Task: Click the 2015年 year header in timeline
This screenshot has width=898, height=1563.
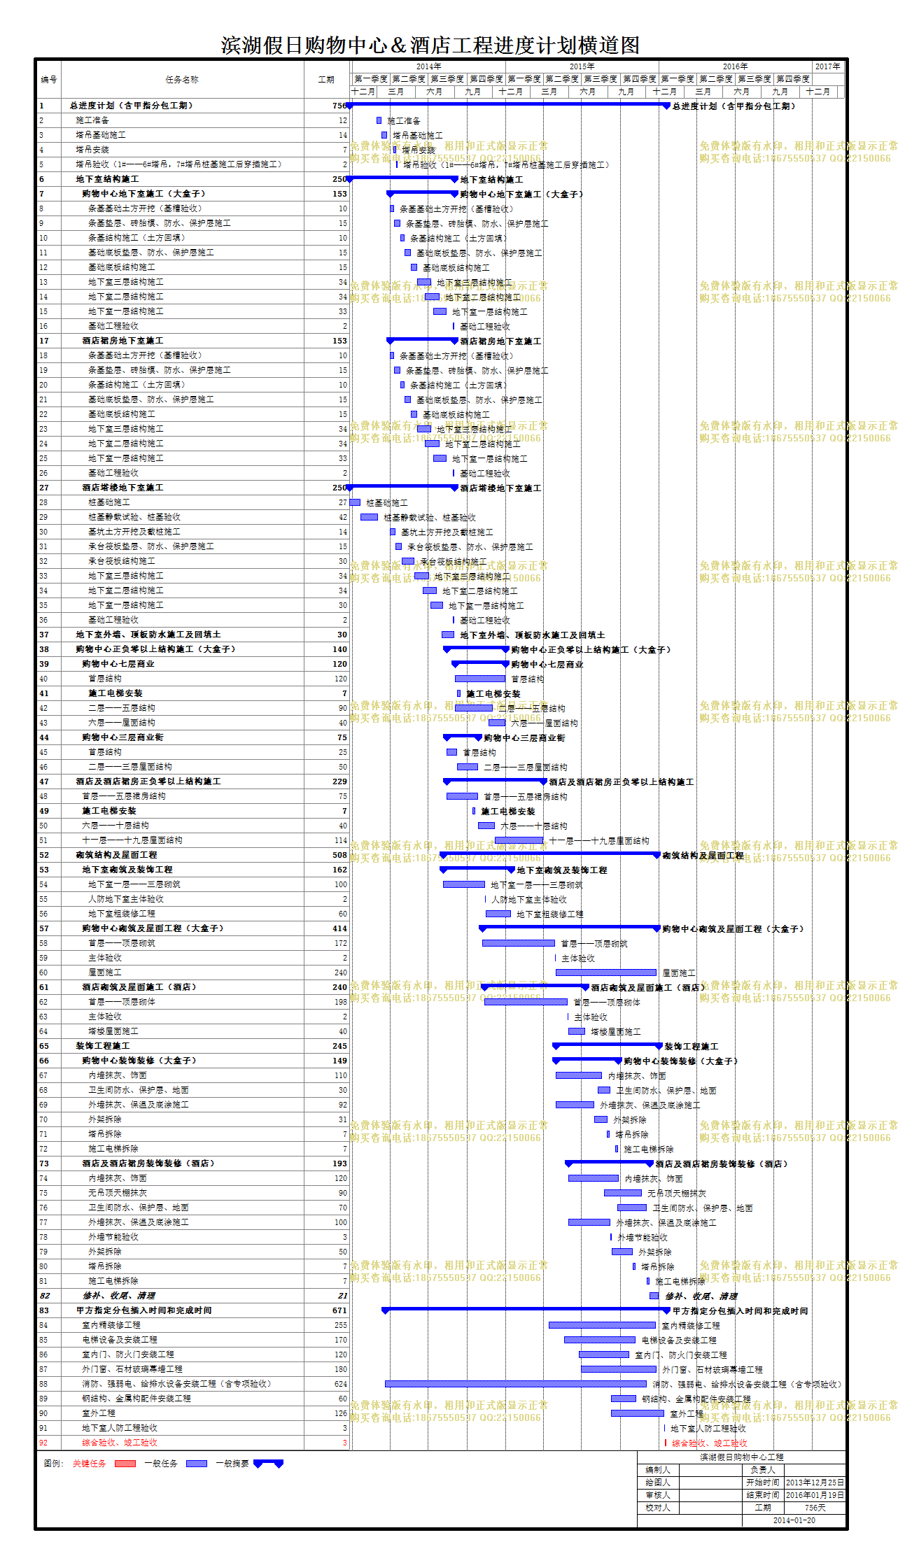Action: point(582,66)
